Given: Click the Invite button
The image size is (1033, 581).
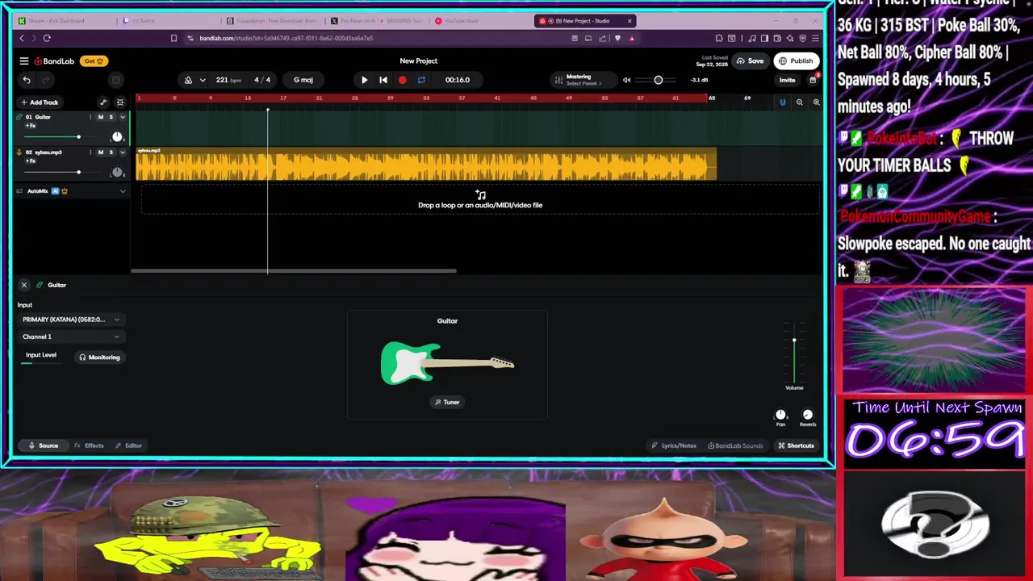Looking at the screenshot, I should pos(787,80).
